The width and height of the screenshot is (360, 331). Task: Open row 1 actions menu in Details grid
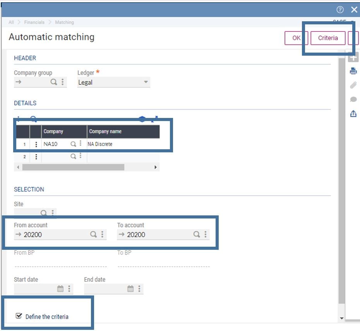[x=36, y=144]
